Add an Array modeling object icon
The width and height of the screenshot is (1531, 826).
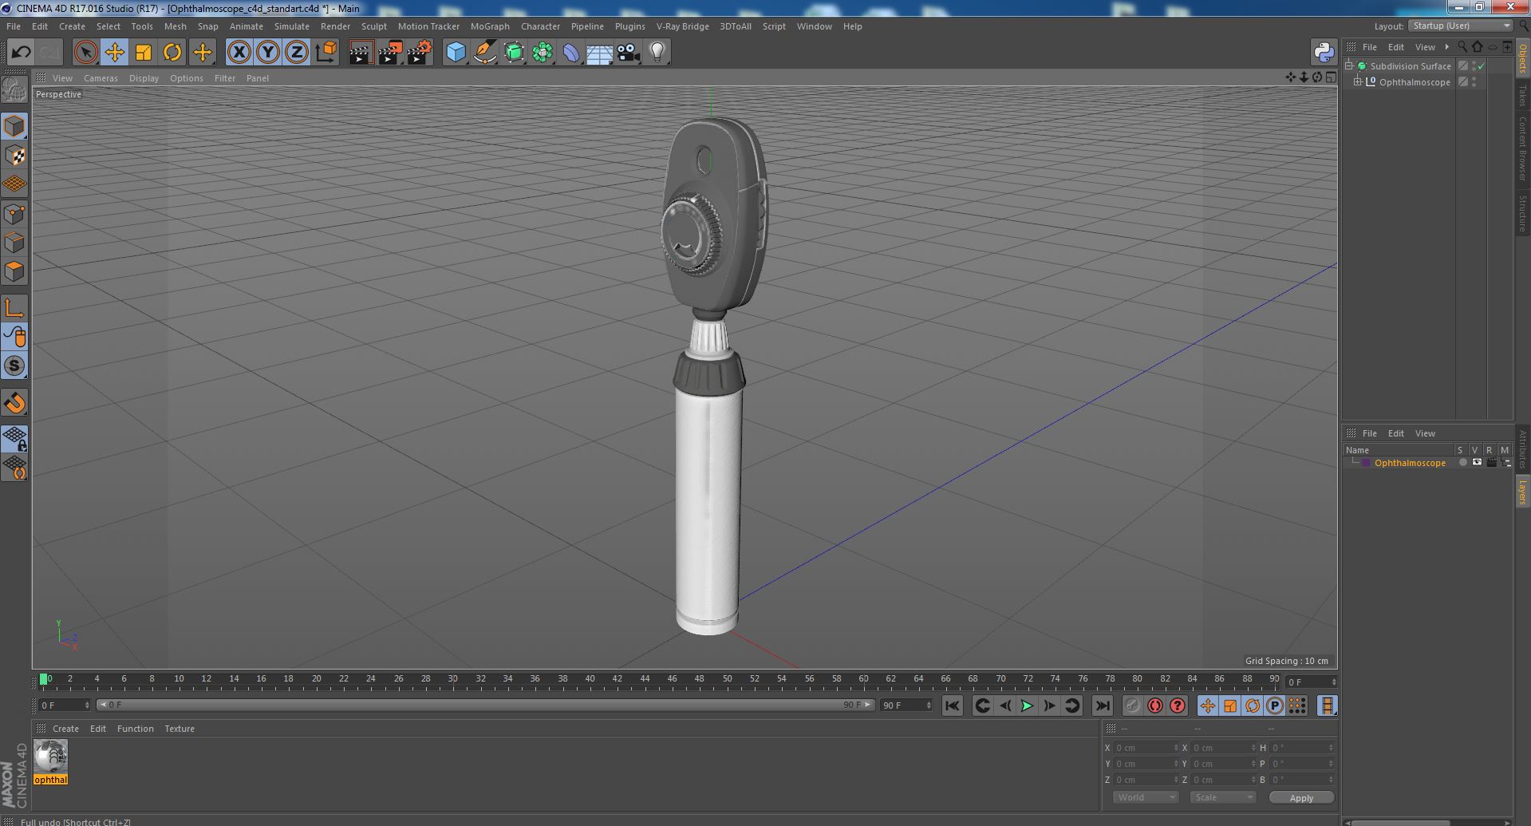pos(543,53)
